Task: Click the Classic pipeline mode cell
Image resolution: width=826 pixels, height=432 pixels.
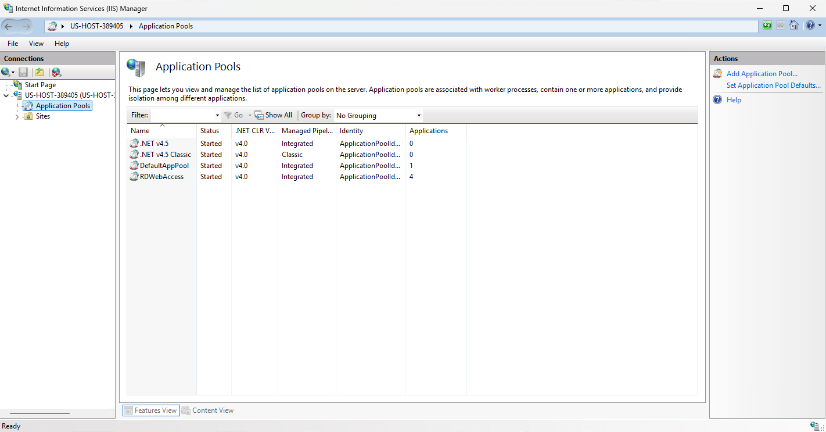Action: coord(292,155)
